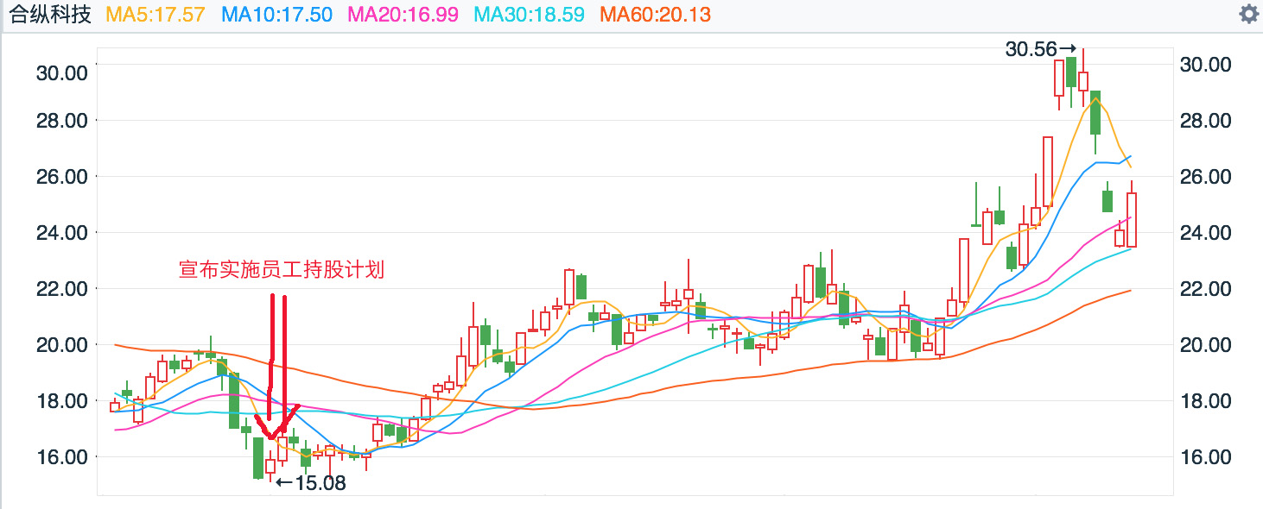Select the MA5:17.57 indicator label

[157, 15]
